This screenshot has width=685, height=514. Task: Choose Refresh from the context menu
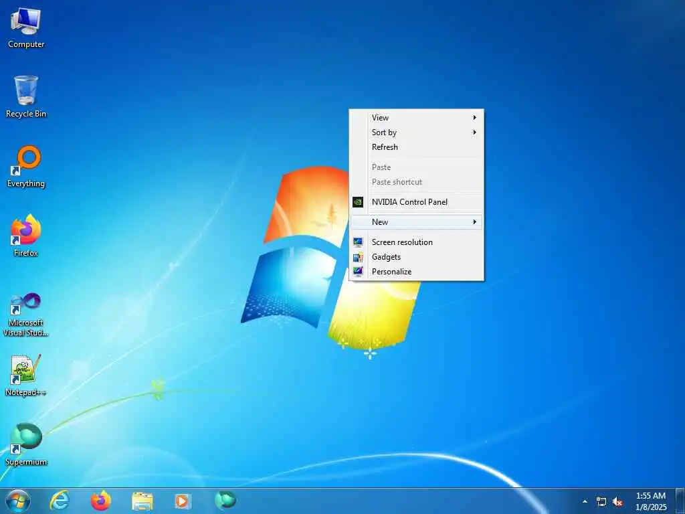point(417,147)
